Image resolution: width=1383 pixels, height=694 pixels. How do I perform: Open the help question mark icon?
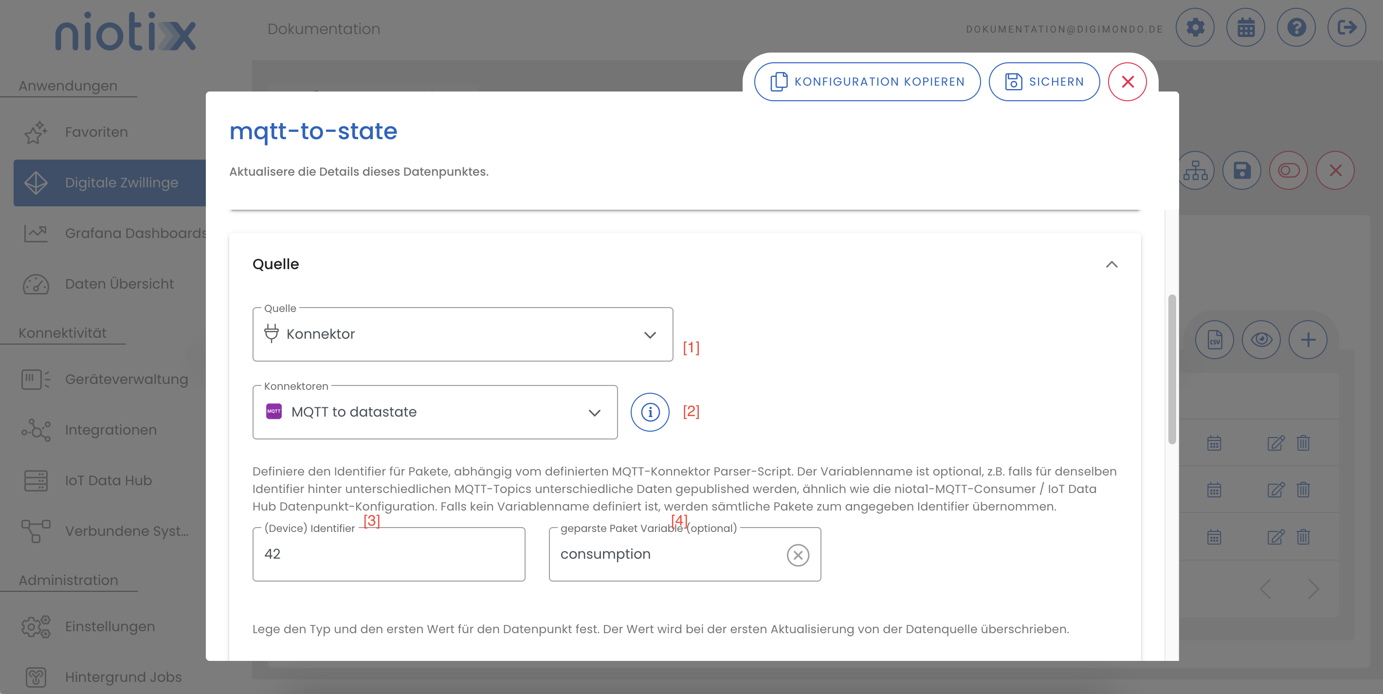click(1296, 27)
